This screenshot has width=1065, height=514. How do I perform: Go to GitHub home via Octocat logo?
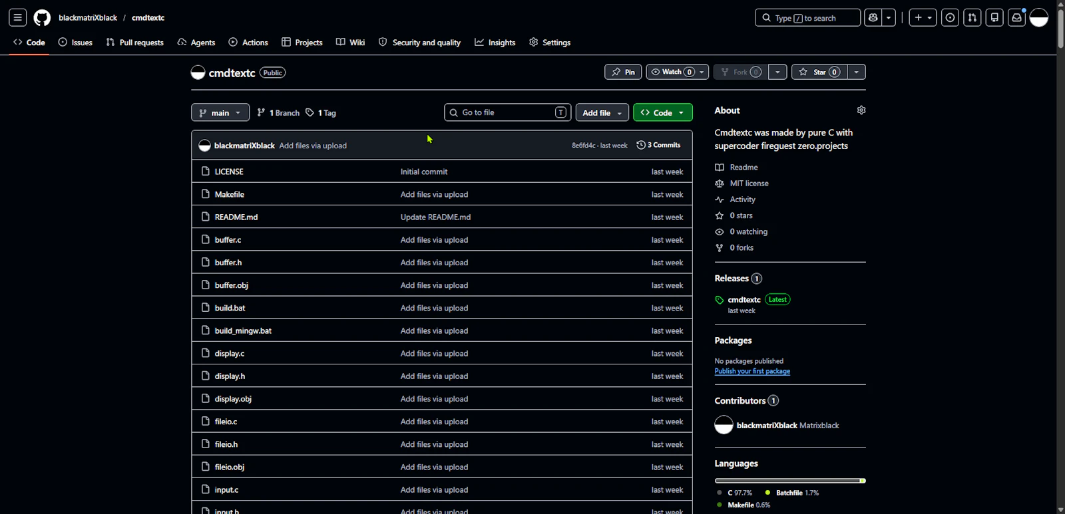[42, 18]
